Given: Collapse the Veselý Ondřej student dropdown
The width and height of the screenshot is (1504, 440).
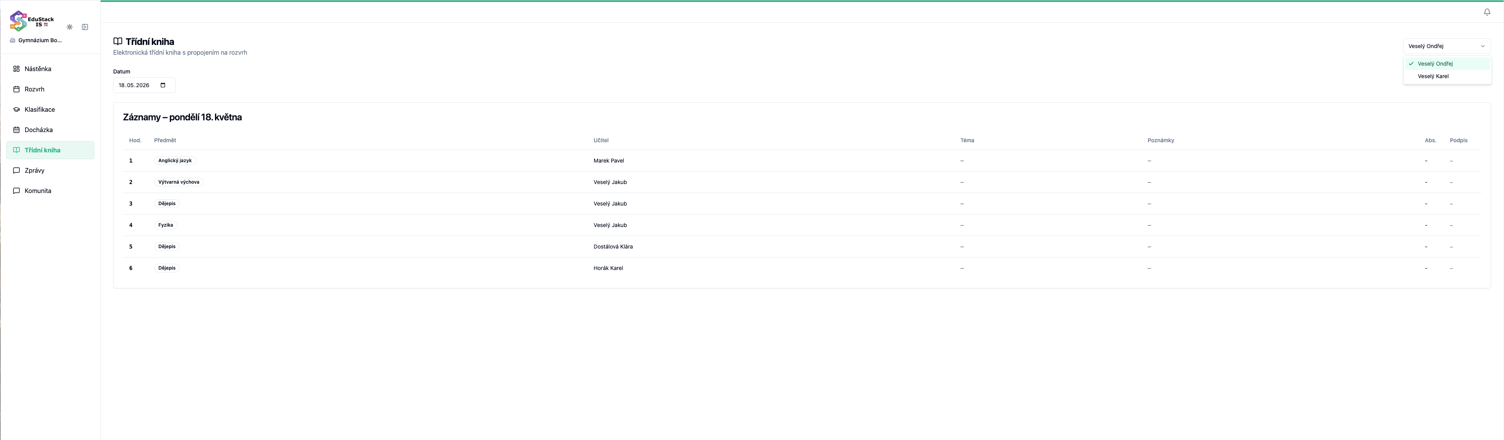Looking at the screenshot, I should pos(1447,46).
